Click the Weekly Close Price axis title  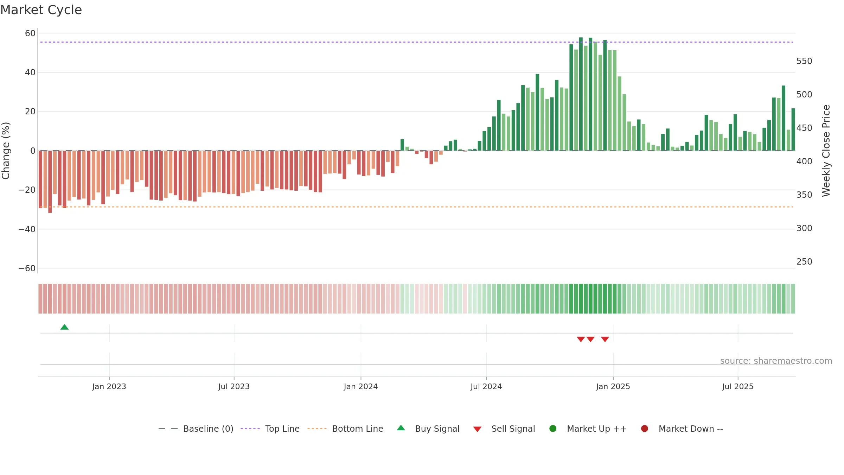point(826,151)
